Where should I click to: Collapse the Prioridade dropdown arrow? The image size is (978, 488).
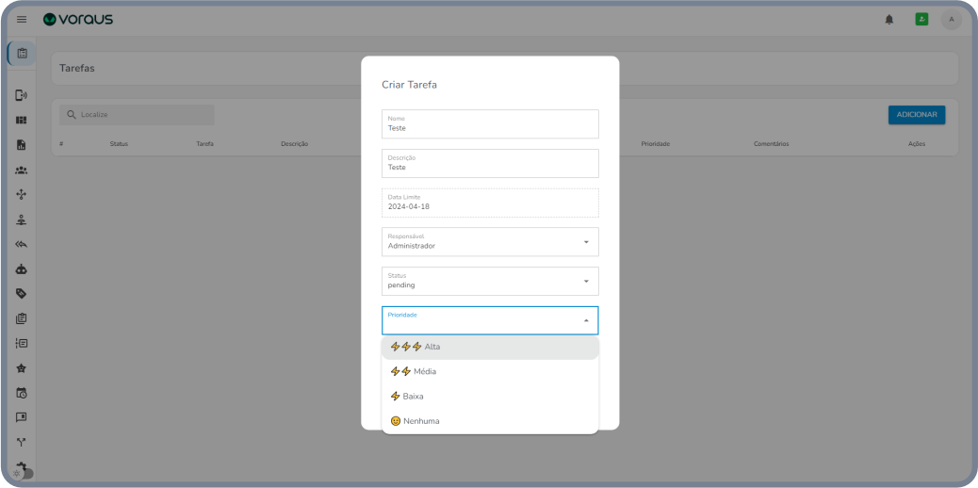pyautogui.click(x=585, y=321)
